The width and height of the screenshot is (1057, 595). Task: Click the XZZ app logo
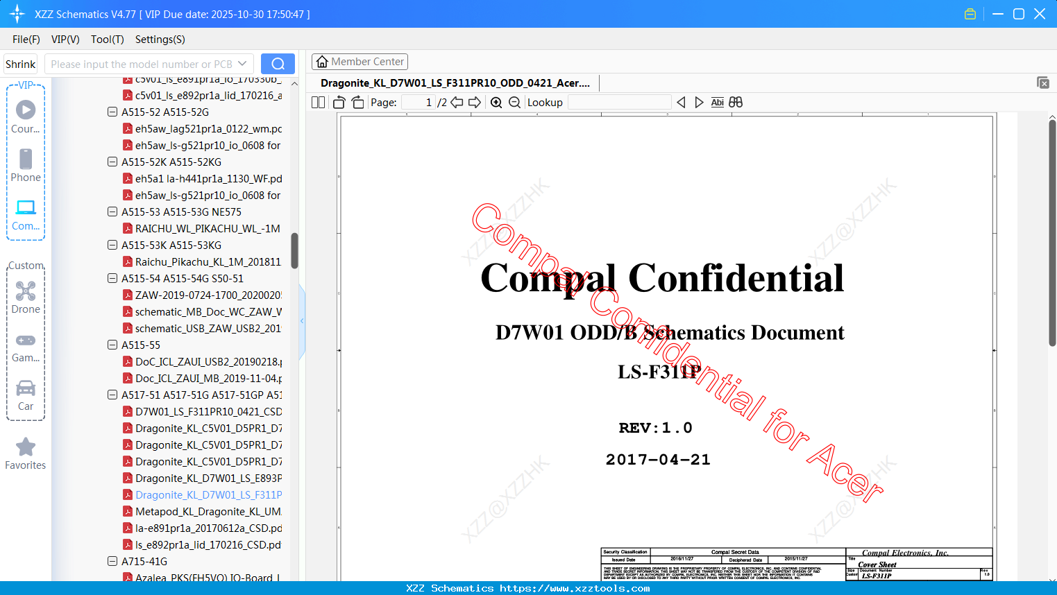point(17,14)
